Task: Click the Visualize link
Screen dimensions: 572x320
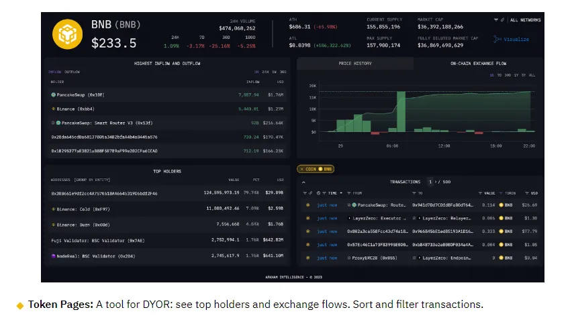Action: pyautogui.click(x=512, y=39)
